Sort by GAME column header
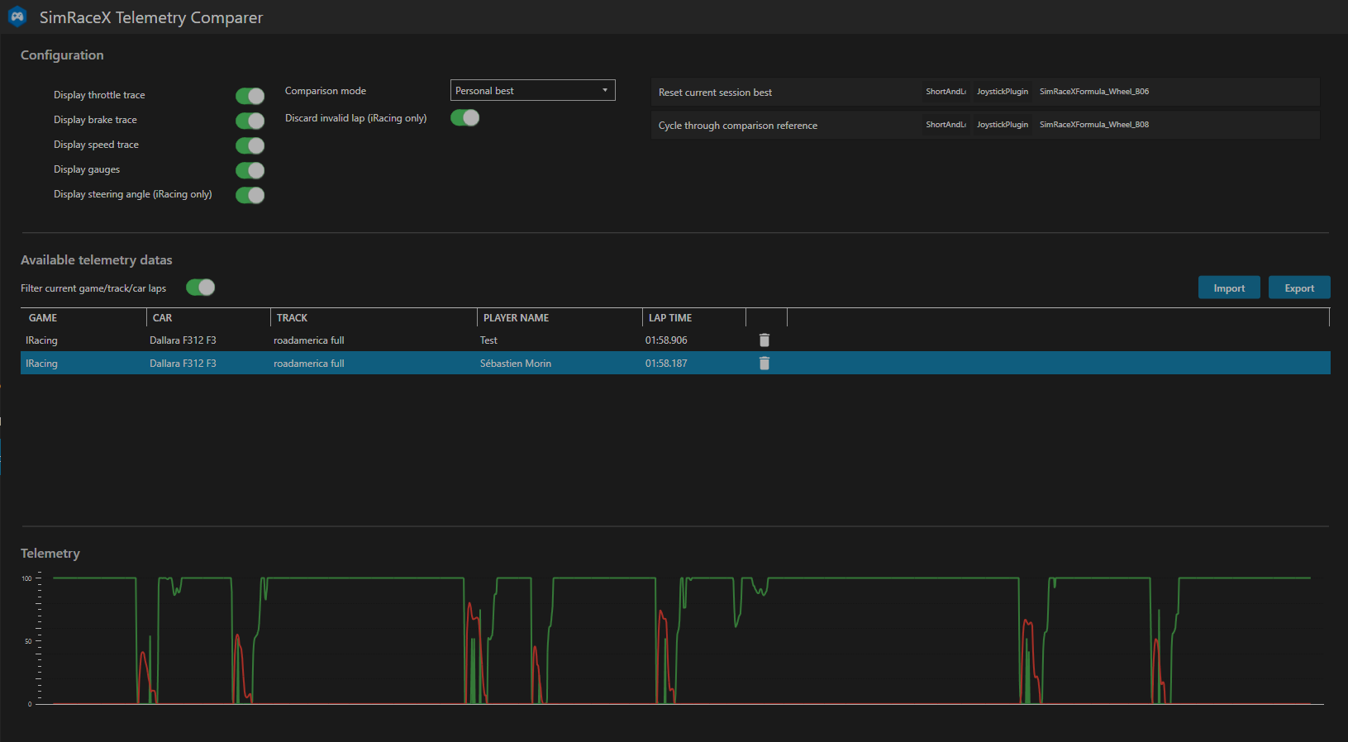 coord(83,318)
